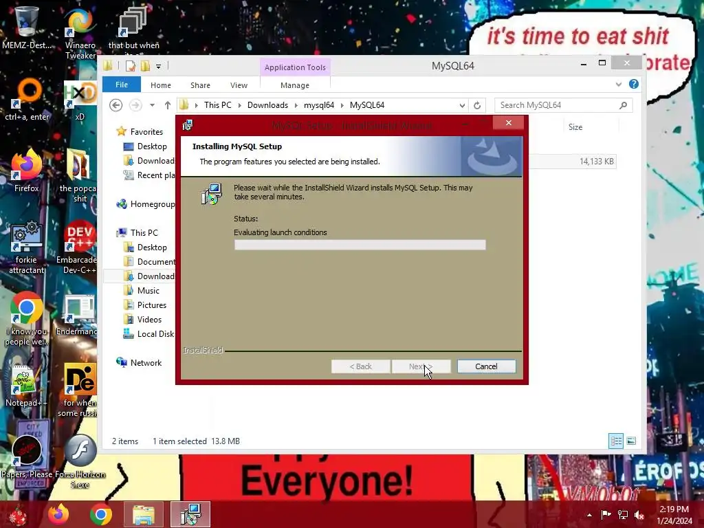
Task: Launch Embarcadero Dev-C++ from desktop
Action: (77, 247)
